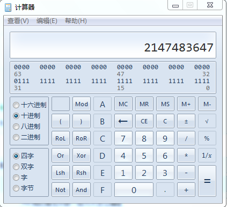Open the 编辑(E) menu
Image resolution: width=227 pixels, height=207 pixels.
[47, 21]
